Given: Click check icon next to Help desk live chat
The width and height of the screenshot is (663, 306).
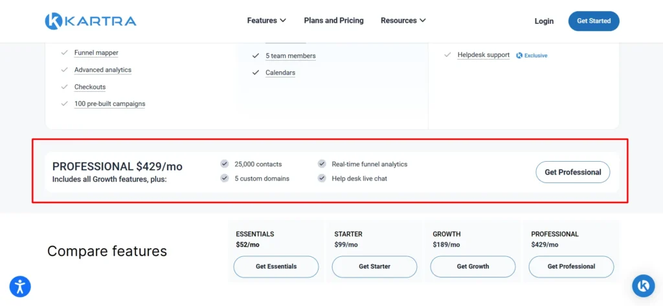Looking at the screenshot, I should [322, 179].
